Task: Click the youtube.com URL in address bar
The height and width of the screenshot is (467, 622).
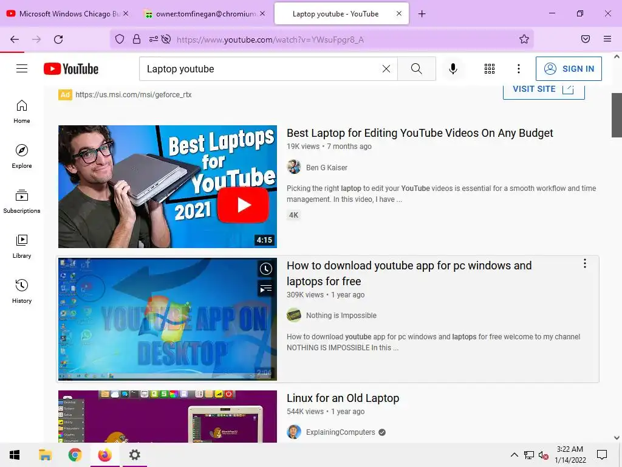Action: tap(270, 40)
